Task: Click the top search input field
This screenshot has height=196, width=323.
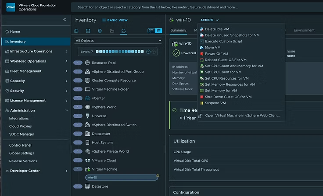Action: point(158,7)
